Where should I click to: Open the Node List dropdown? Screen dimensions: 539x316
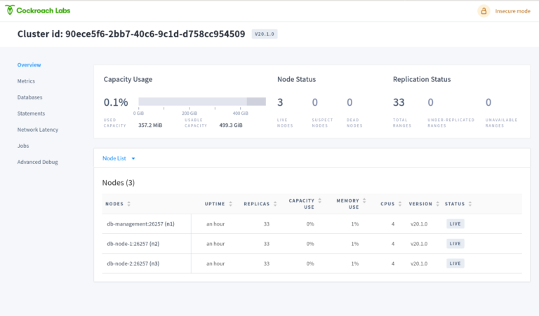pyautogui.click(x=119, y=158)
